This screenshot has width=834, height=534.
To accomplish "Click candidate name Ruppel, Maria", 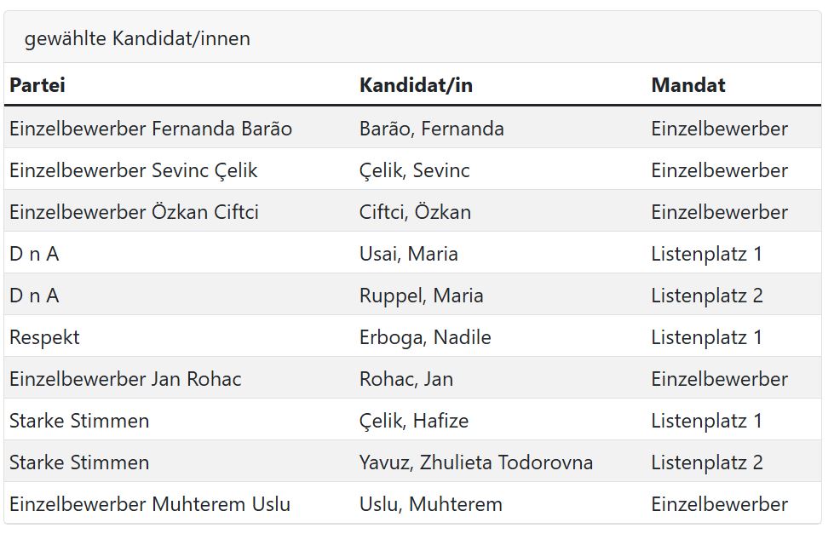I will (x=421, y=296).
